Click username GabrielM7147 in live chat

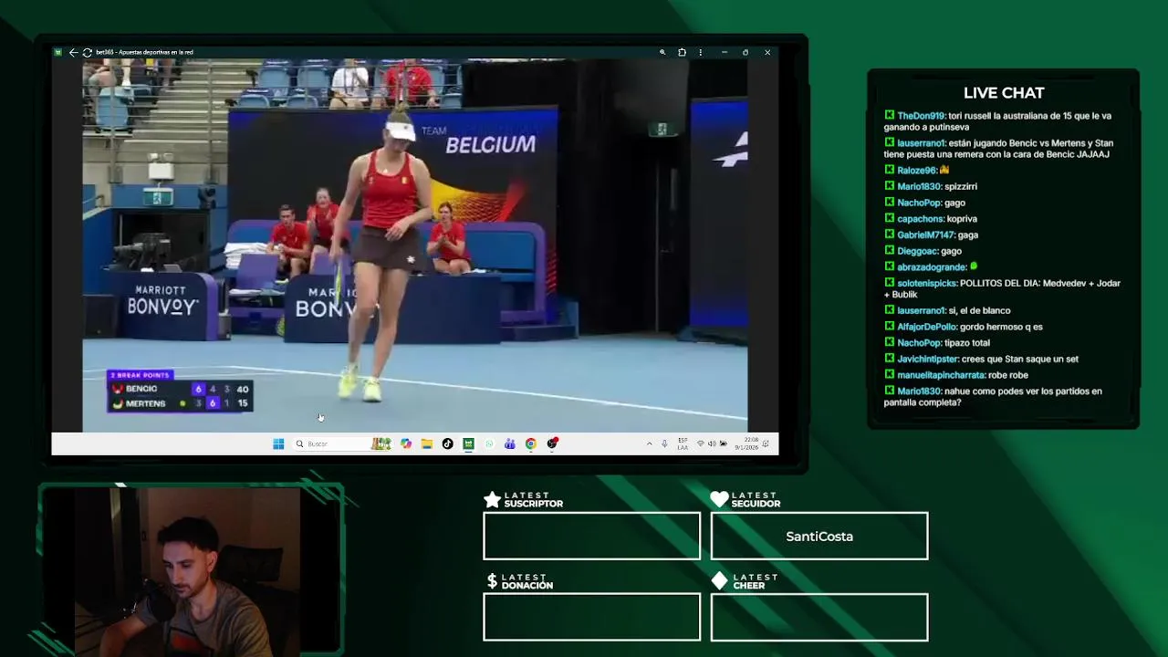coord(925,235)
